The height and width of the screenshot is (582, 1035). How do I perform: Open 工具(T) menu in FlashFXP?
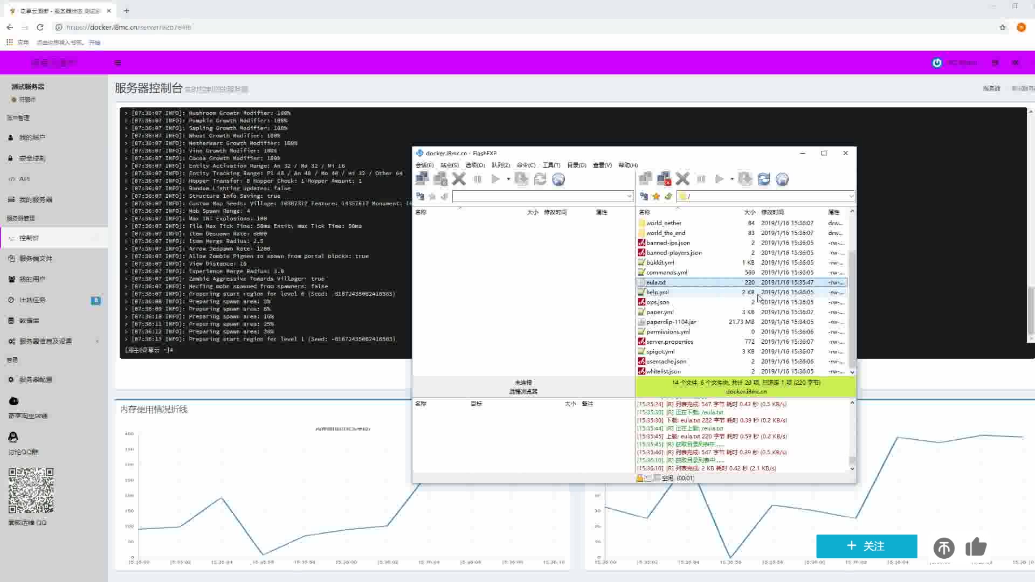(551, 165)
